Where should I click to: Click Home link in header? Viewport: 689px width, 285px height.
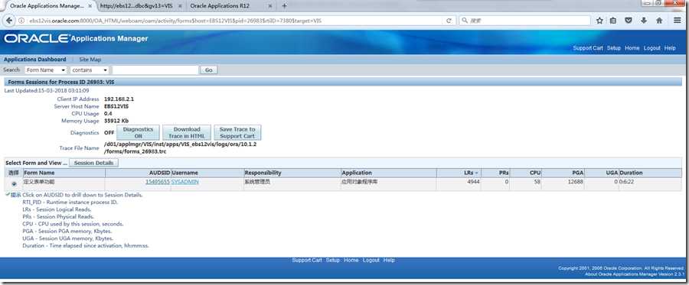(632, 48)
